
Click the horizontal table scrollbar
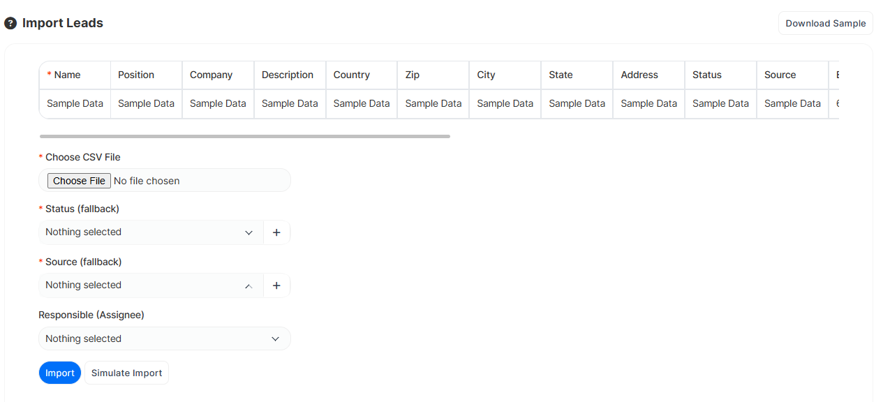click(244, 136)
